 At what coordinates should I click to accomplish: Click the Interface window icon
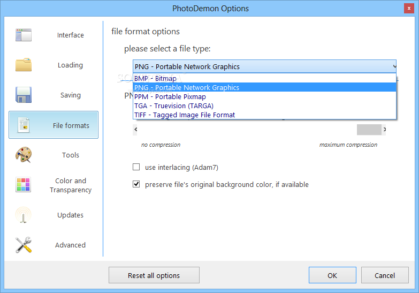point(24,35)
